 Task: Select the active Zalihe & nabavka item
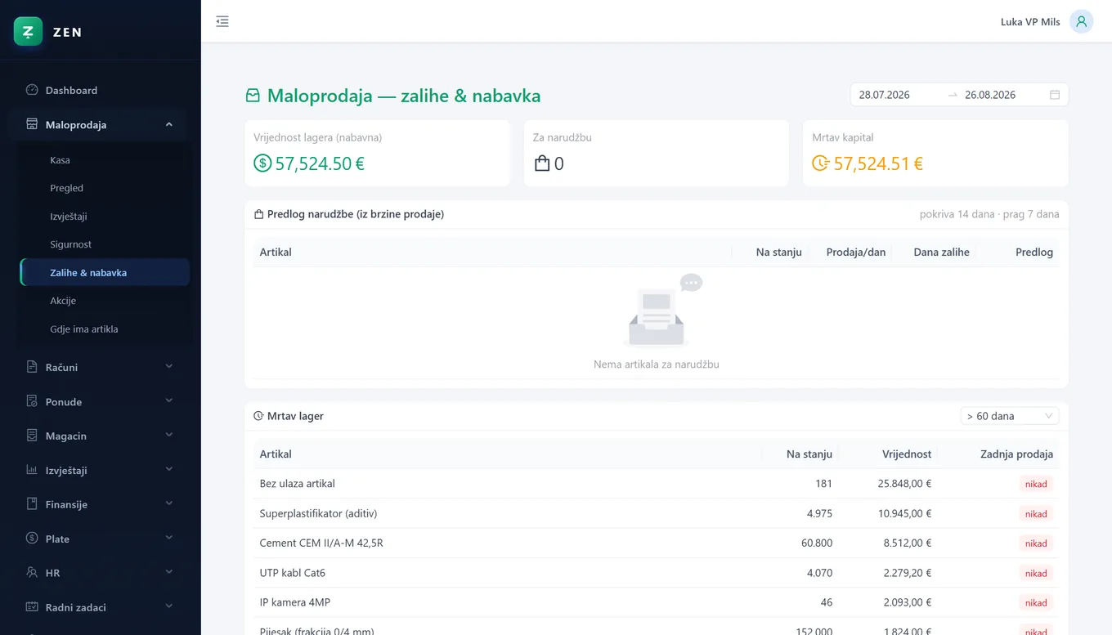105,272
